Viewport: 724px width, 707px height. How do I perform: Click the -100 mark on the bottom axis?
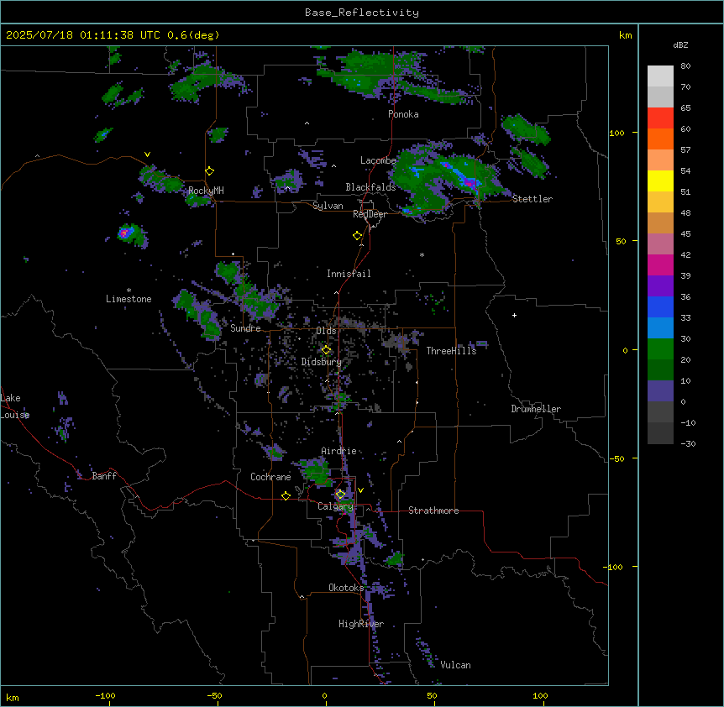pos(105,695)
